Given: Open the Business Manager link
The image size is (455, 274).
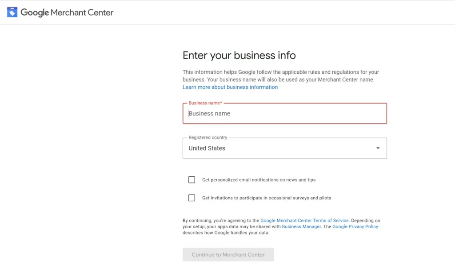Looking at the screenshot, I should (302, 226).
